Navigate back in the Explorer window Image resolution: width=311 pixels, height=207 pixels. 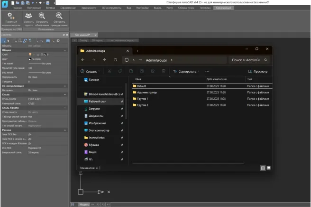coord(83,60)
